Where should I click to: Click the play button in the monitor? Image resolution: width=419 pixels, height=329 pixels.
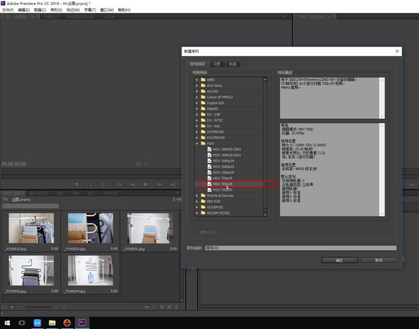(x=145, y=184)
